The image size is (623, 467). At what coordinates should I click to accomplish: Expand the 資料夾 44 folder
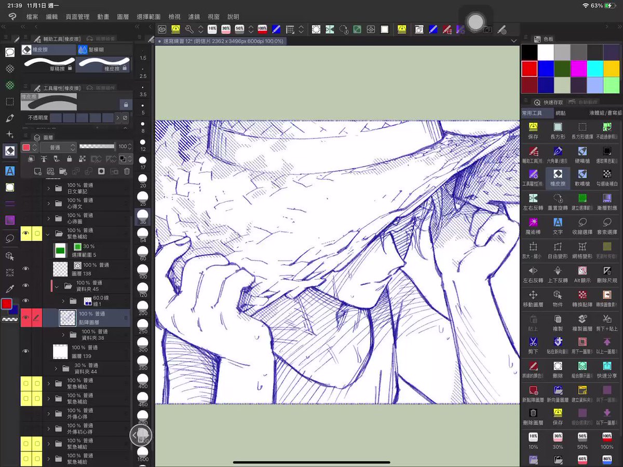coord(57,368)
